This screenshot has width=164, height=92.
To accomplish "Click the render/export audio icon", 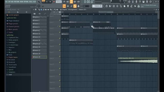I will pos(147,2).
